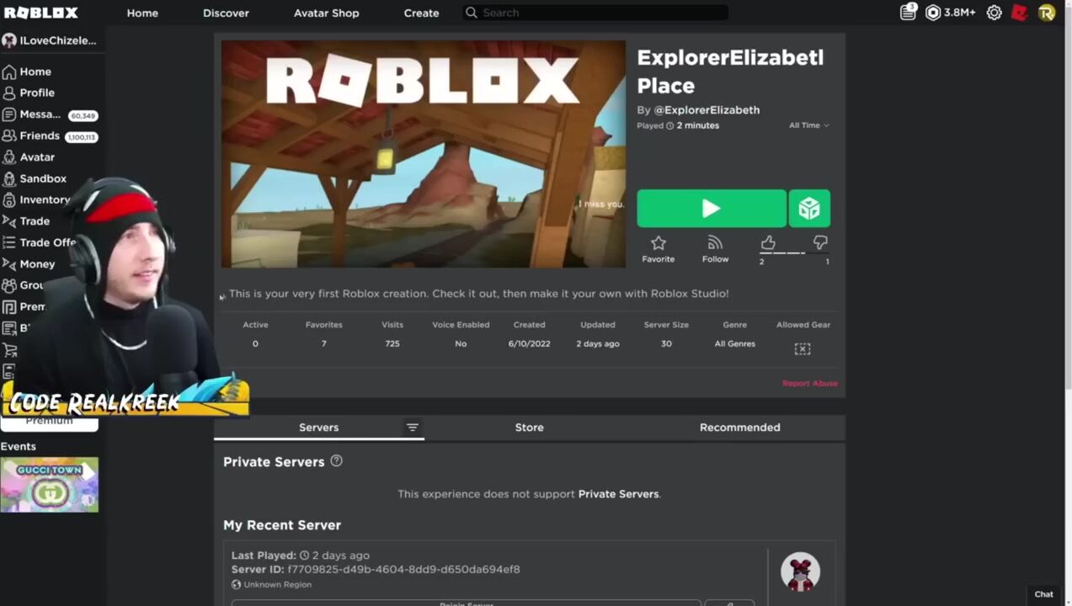The height and width of the screenshot is (606, 1072).
Task: Open Avatar Shop in top navigation
Action: coord(326,13)
